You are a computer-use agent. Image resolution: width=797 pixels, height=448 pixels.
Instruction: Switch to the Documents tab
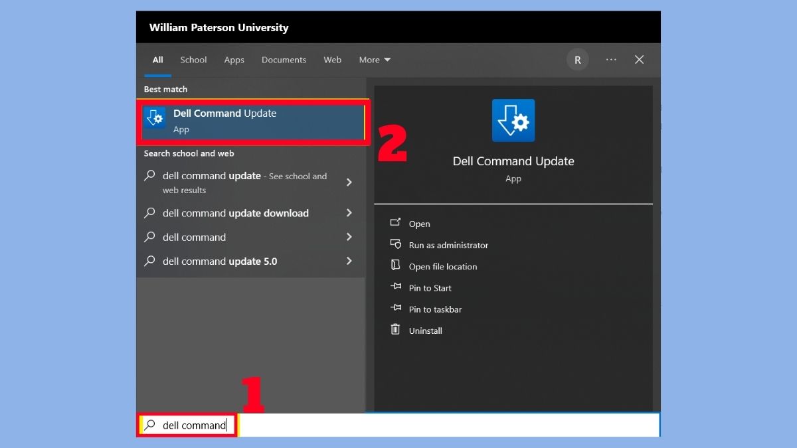pyautogui.click(x=284, y=60)
